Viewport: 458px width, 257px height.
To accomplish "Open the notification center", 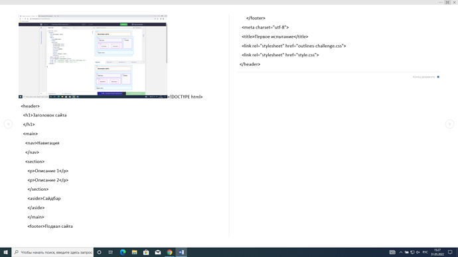I will coord(450,252).
